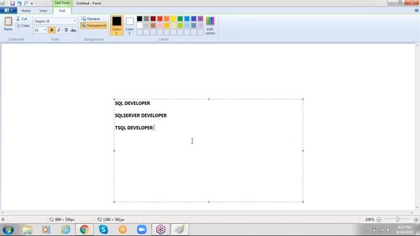The width and height of the screenshot is (420, 236).
Task: Set text background to Transparent
Action: point(93,26)
